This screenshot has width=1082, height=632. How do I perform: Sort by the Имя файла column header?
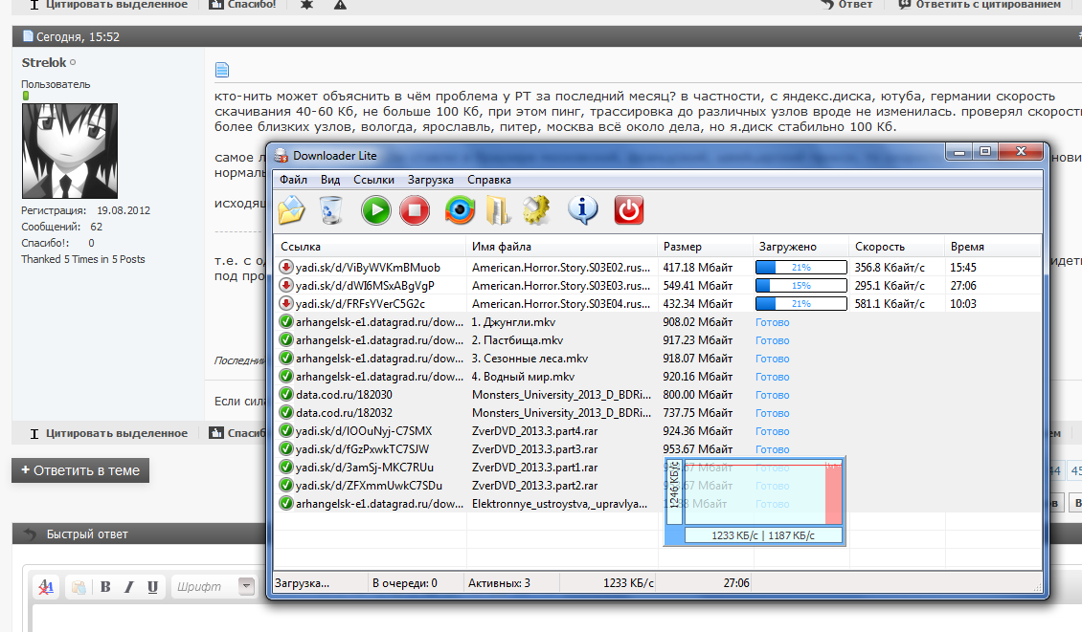562,246
